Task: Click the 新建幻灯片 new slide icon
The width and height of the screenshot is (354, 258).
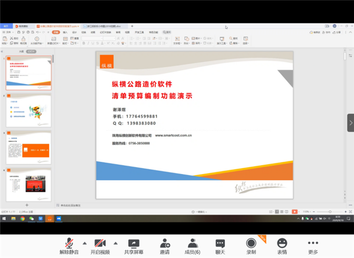Action: tap(54, 40)
